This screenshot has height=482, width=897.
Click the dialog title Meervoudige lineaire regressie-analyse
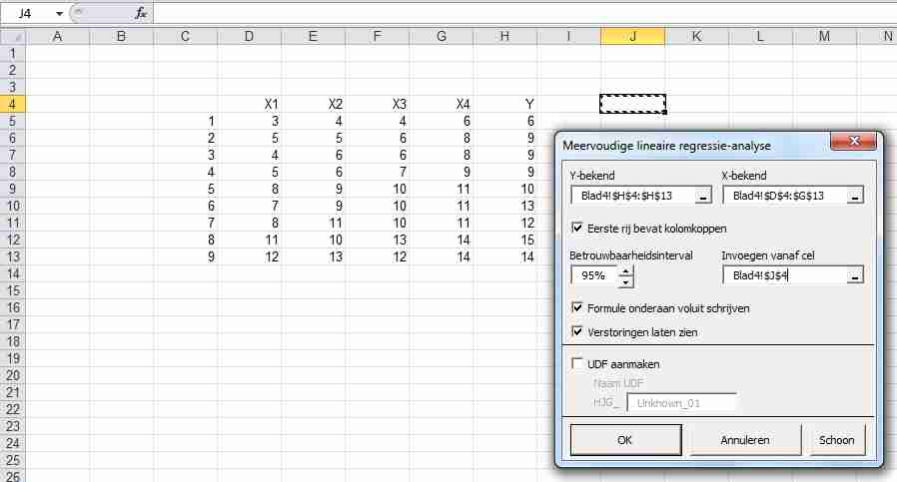666,146
